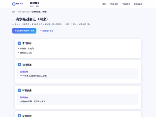
Task: Click the 酷学教育 logo icon
Action: click(x=18, y=4)
